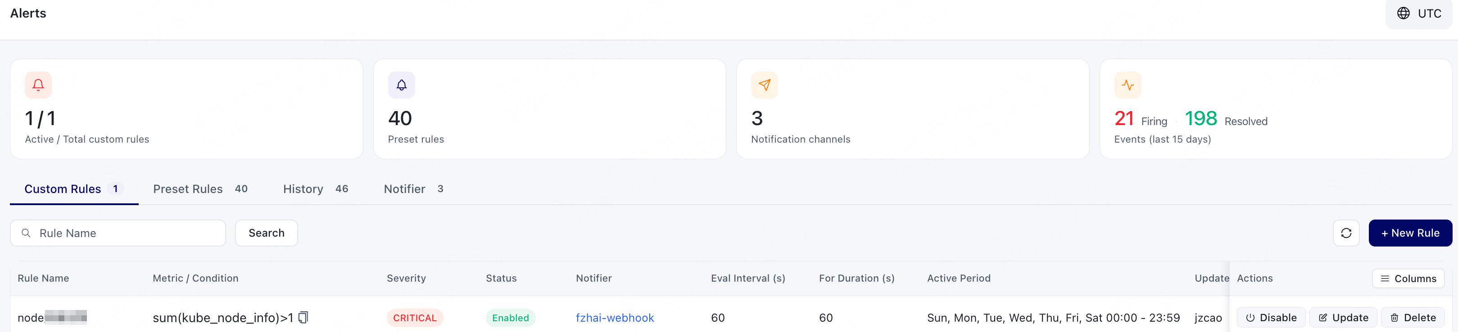Delete the node alert rule
1458x332 pixels.
pos(1413,318)
